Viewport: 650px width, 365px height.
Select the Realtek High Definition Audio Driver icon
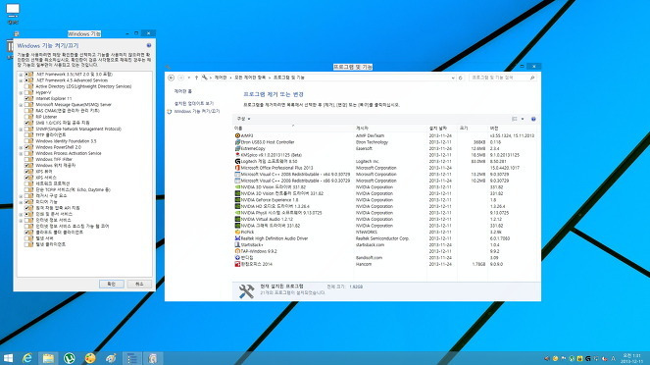pyautogui.click(x=237, y=238)
